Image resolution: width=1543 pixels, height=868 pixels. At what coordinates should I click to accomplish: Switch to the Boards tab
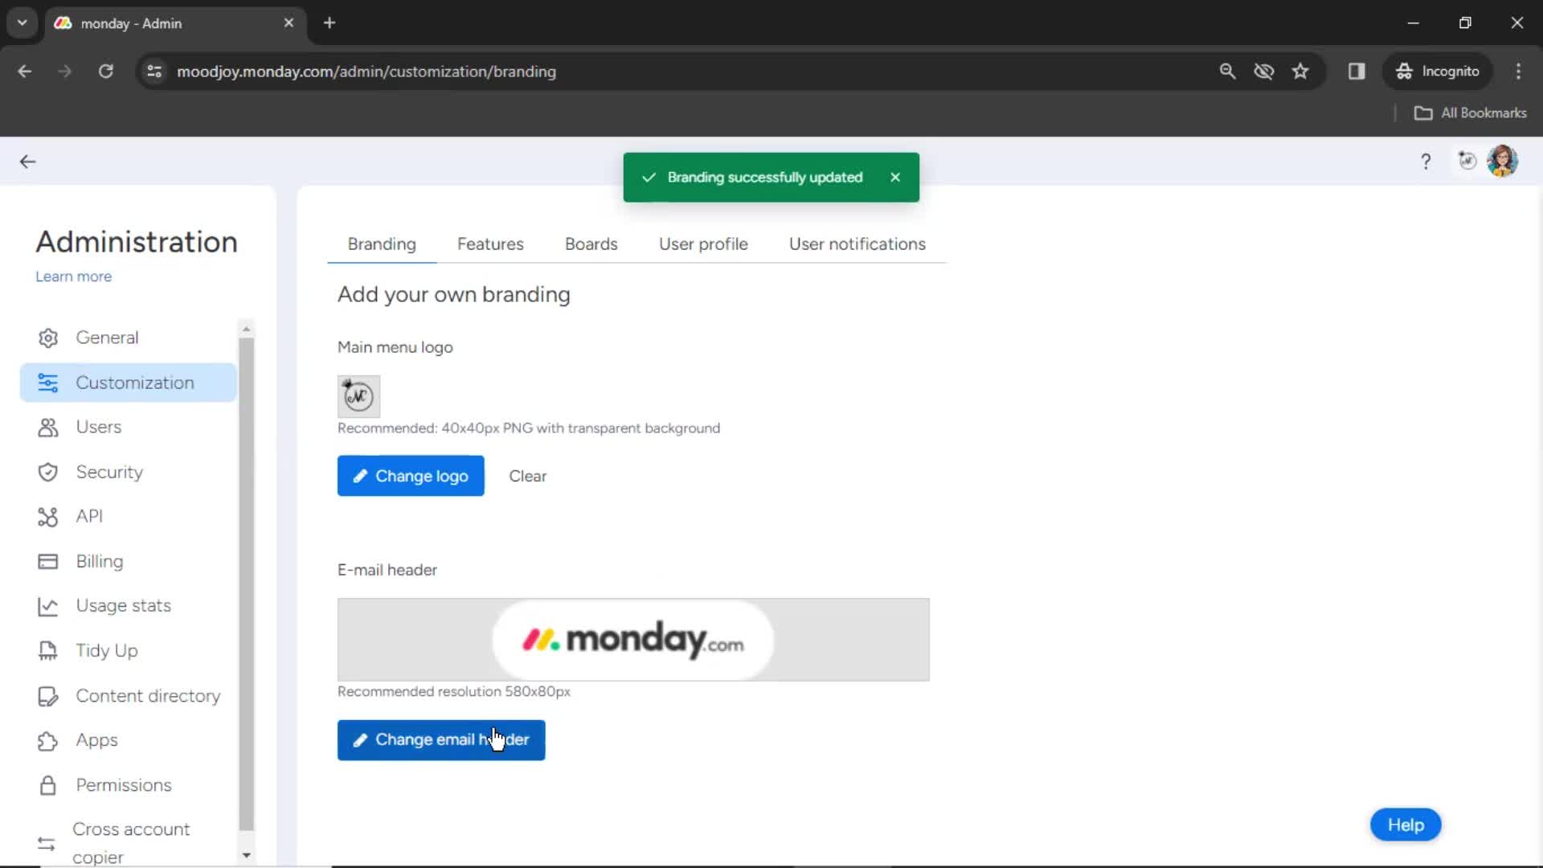coord(591,244)
